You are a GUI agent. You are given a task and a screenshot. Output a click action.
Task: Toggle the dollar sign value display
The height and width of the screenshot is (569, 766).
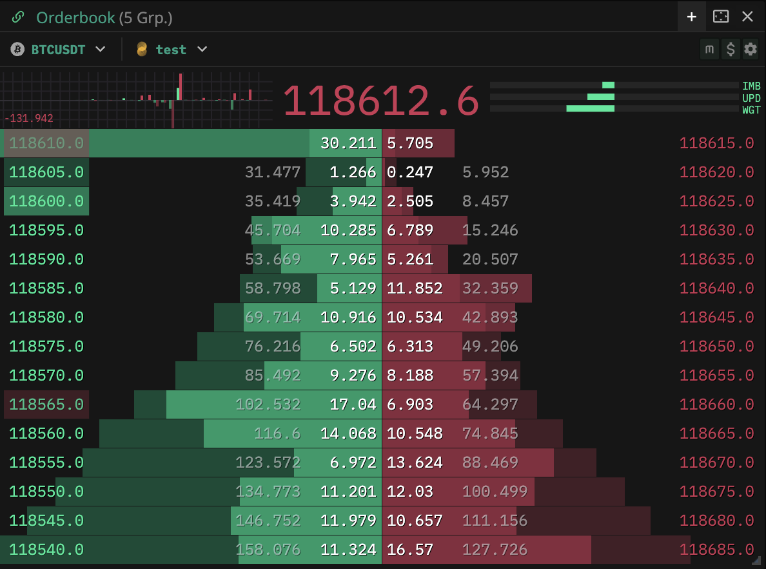click(x=730, y=50)
